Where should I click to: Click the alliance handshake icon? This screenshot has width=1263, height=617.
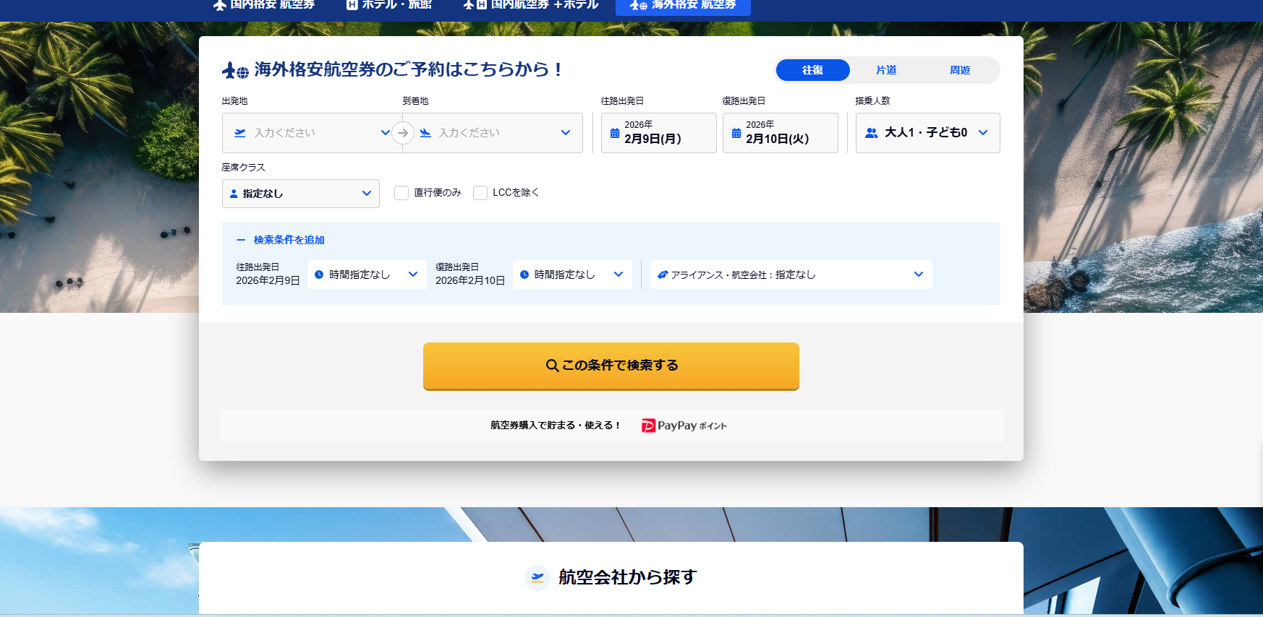click(x=662, y=275)
